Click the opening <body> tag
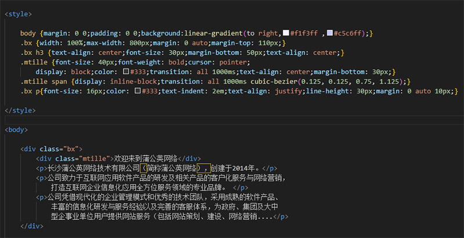 [x=16, y=129]
